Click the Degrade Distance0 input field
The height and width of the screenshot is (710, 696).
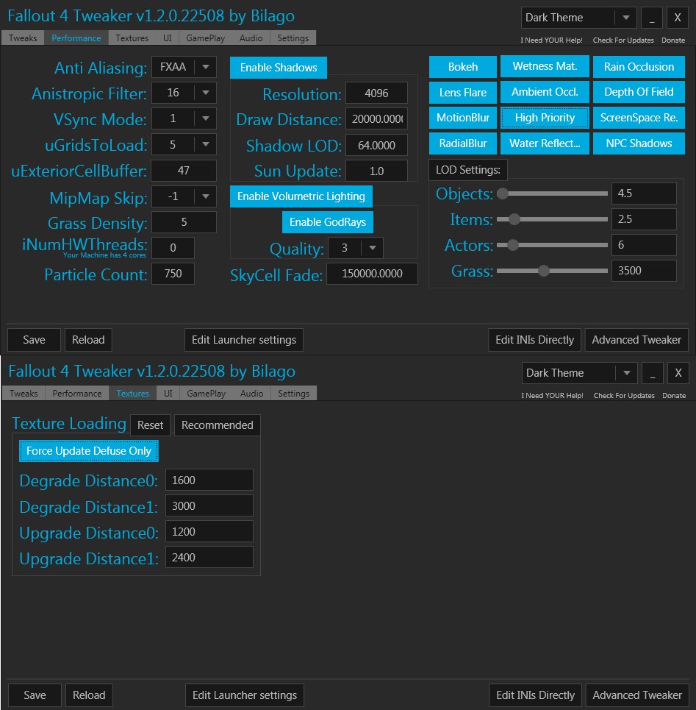[x=209, y=480]
